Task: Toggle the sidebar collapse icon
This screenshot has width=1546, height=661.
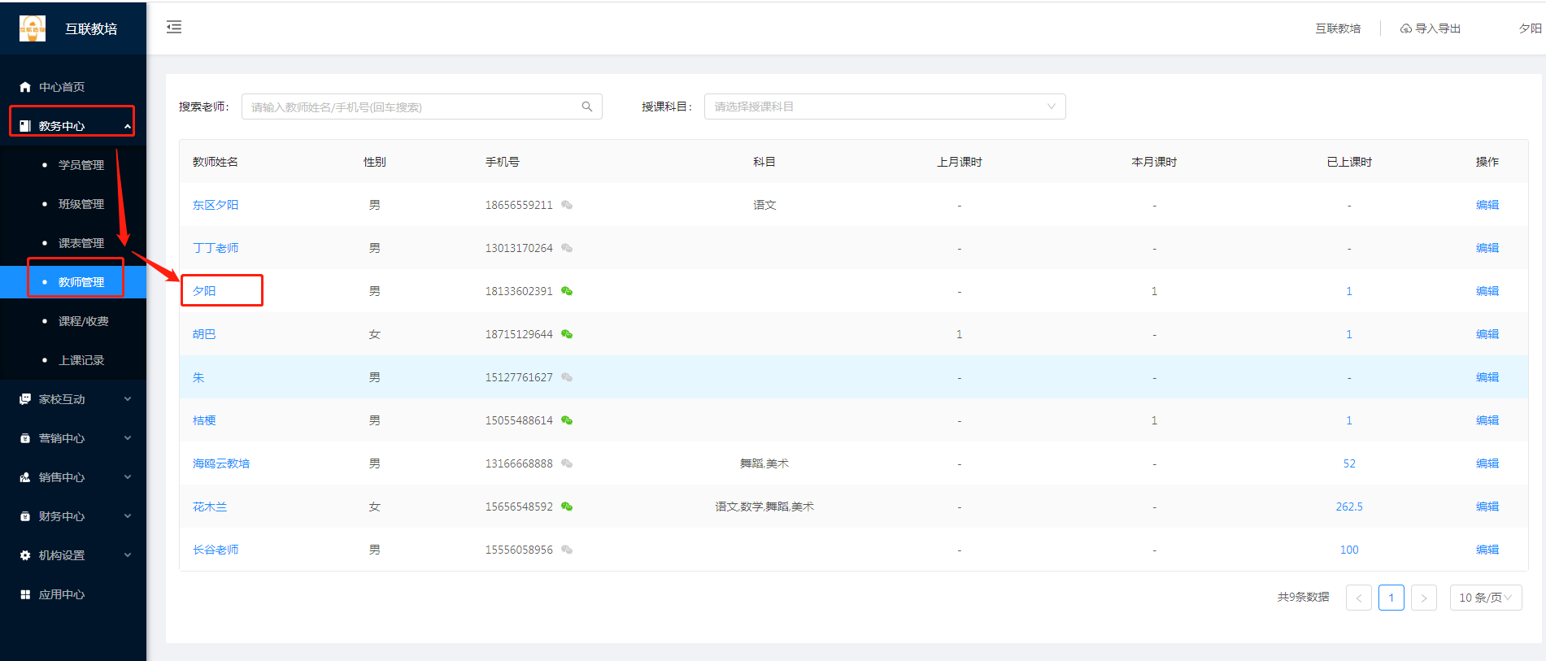Action: (x=174, y=28)
